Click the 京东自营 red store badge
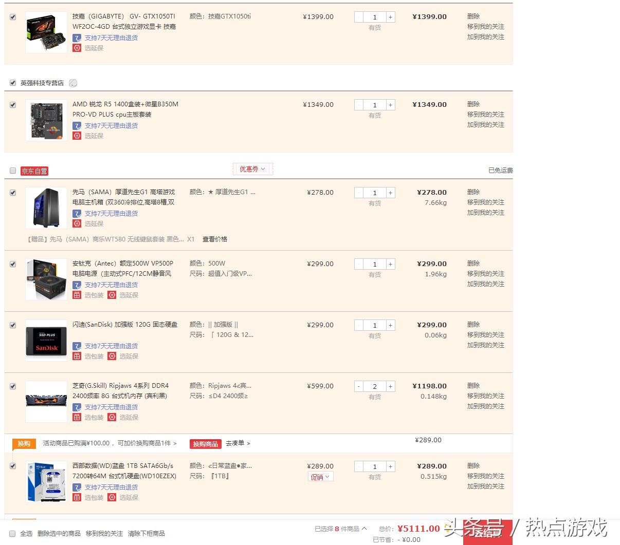Screen dimensions: 620x545 pos(34,171)
